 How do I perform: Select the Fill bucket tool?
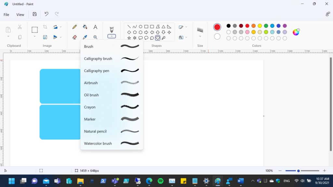click(85, 27)
